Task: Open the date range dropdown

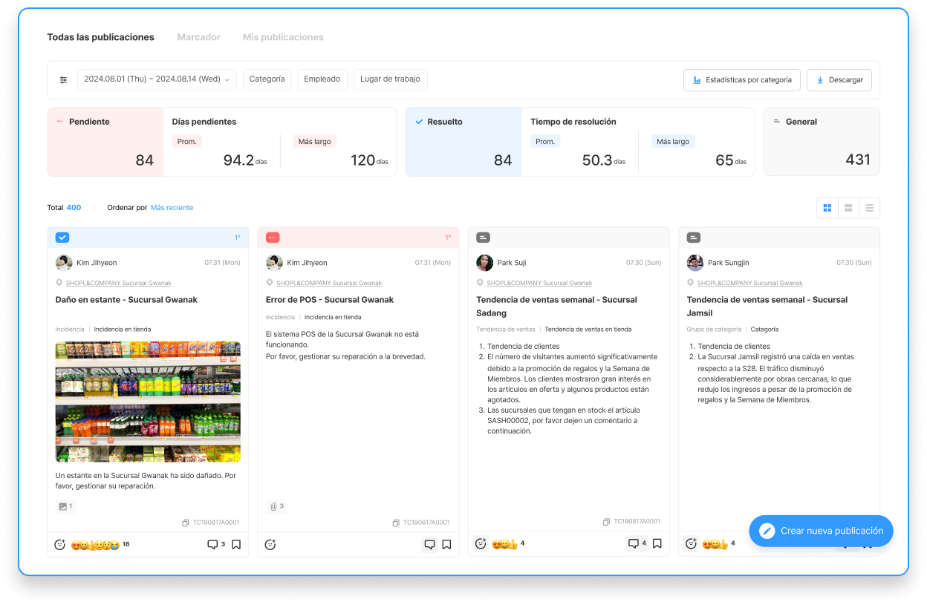Action: (x=157, y=79)
